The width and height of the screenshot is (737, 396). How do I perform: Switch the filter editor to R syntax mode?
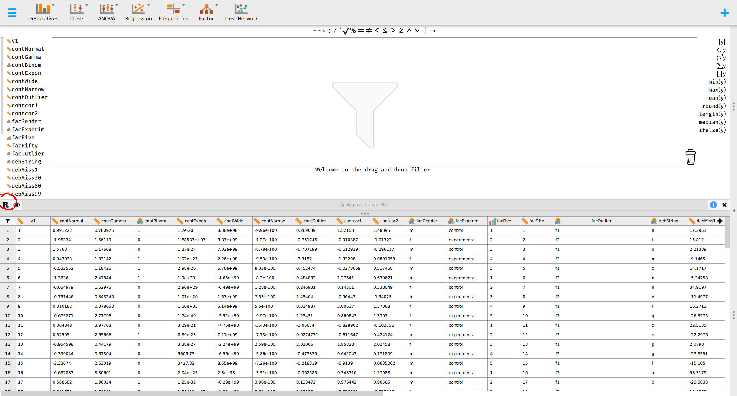click(x=6, y=205)
